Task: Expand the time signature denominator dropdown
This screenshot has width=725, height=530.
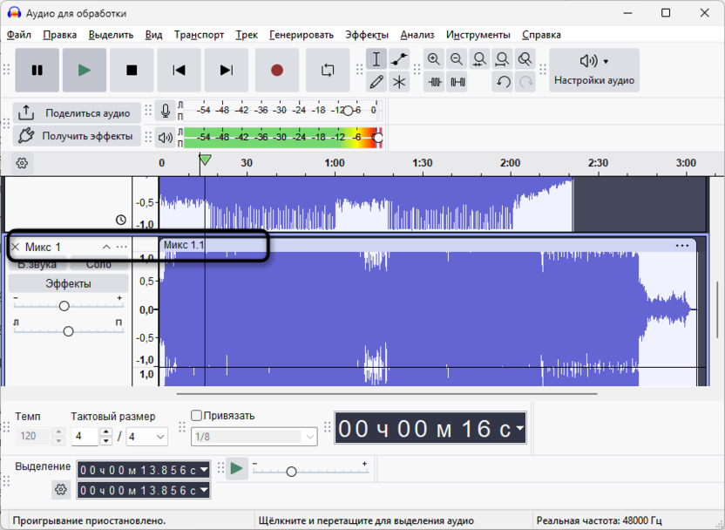Action: (160, 437)
